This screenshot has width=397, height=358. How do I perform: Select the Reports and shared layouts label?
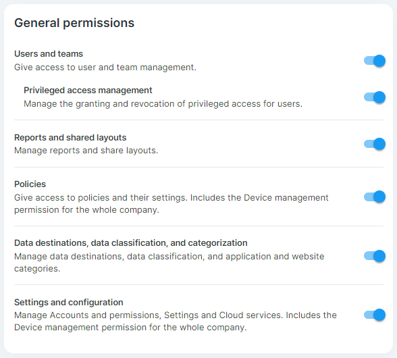(70, 138)
